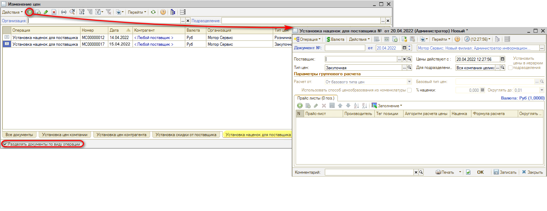Image resolution: width=547 pixels, height=211 pixels.
Task: Click the green add document icon
Action: 30,12
